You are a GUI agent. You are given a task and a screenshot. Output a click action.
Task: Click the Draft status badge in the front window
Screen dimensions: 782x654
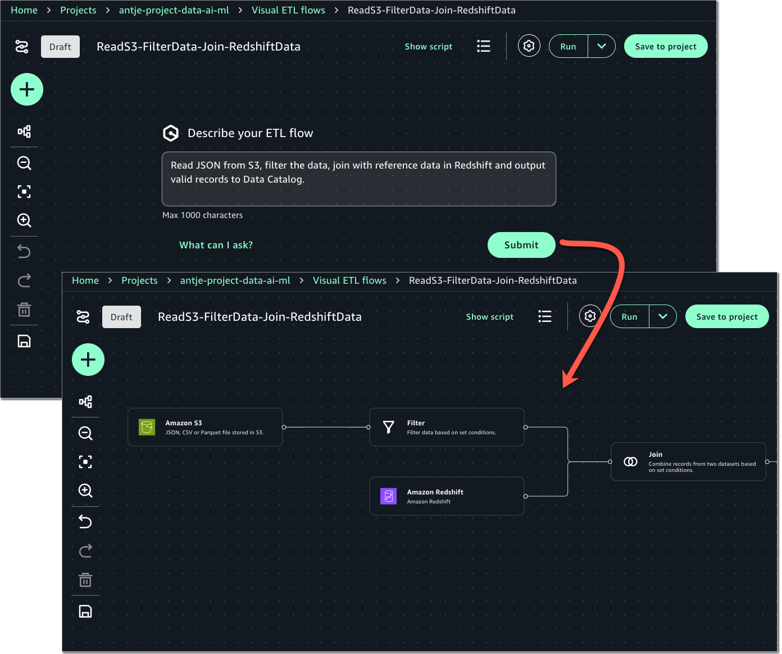[x=121, y=317]
